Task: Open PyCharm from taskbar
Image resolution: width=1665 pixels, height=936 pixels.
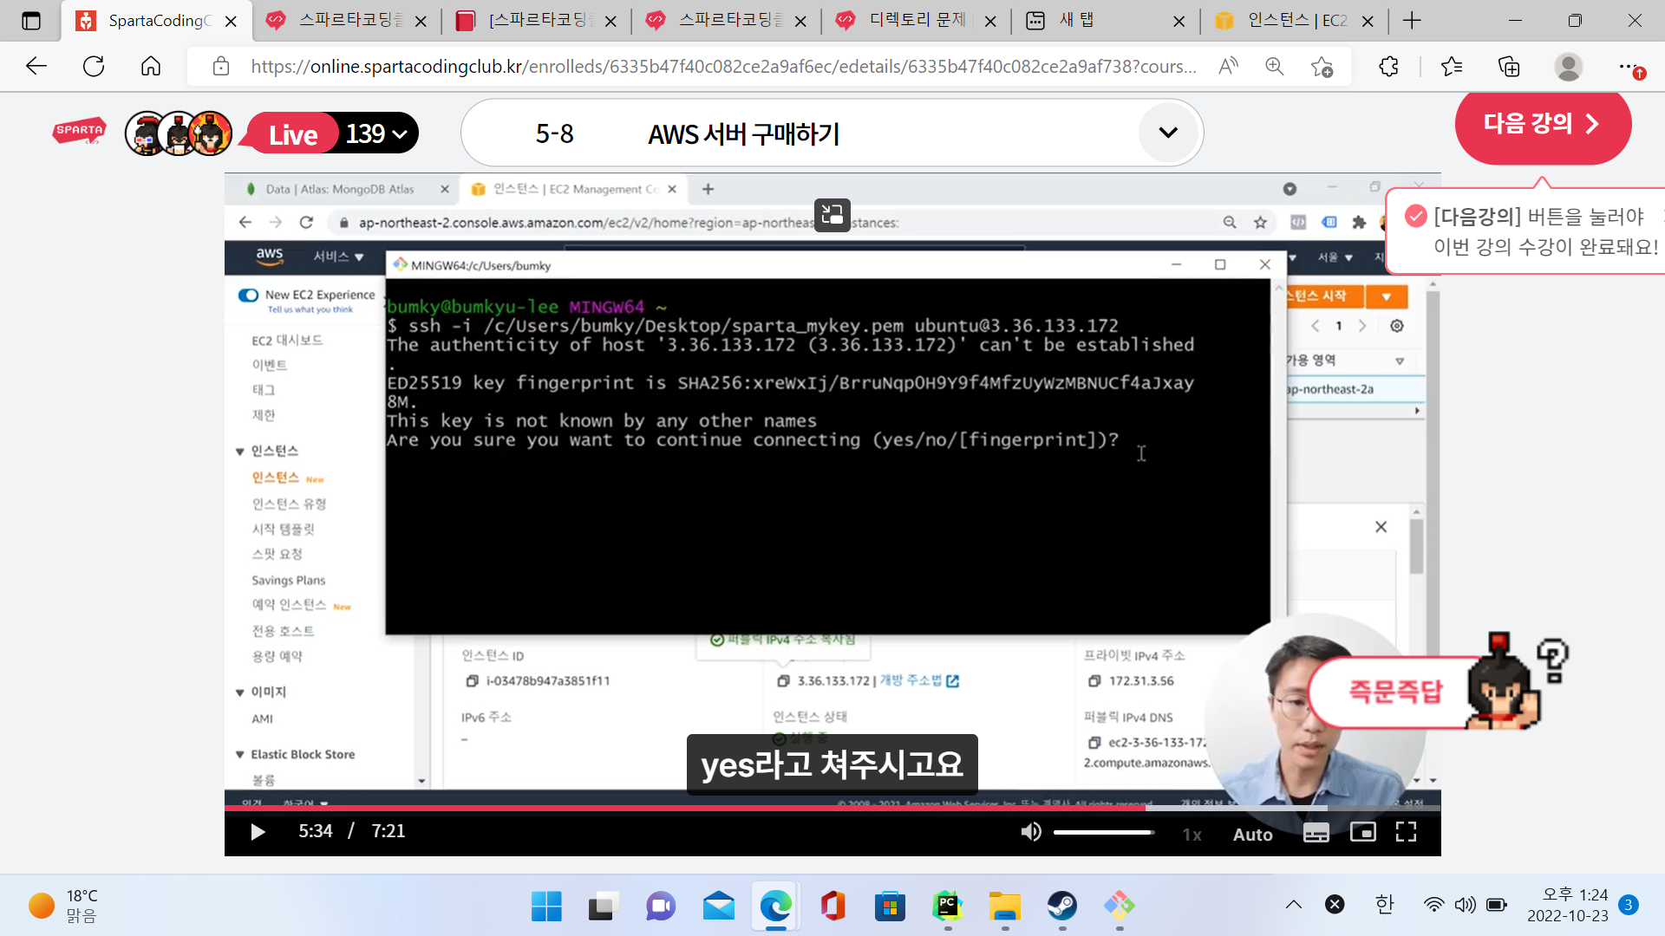Action: pyautogui.click(x=947, y=907)
